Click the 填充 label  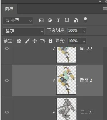click(x=60, y=41)
